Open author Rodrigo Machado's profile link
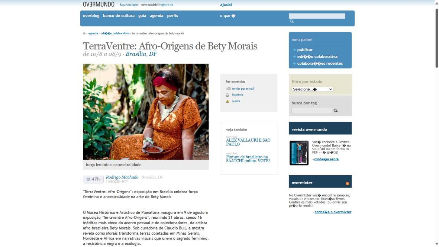The width and height of the screenshot is (439, 247). pos(122,177)
